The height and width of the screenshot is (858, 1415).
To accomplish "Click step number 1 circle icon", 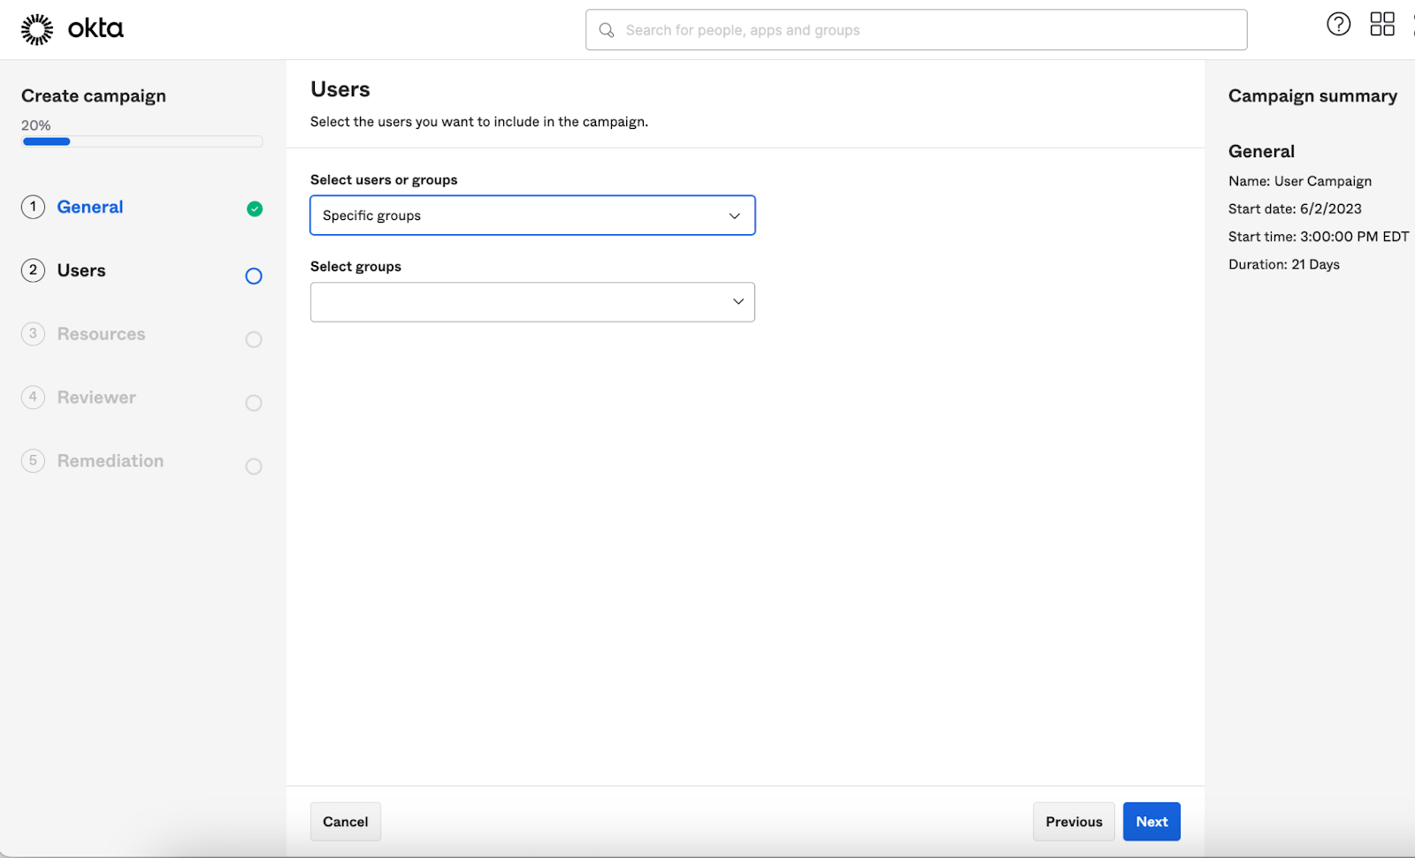I will 33,207.
